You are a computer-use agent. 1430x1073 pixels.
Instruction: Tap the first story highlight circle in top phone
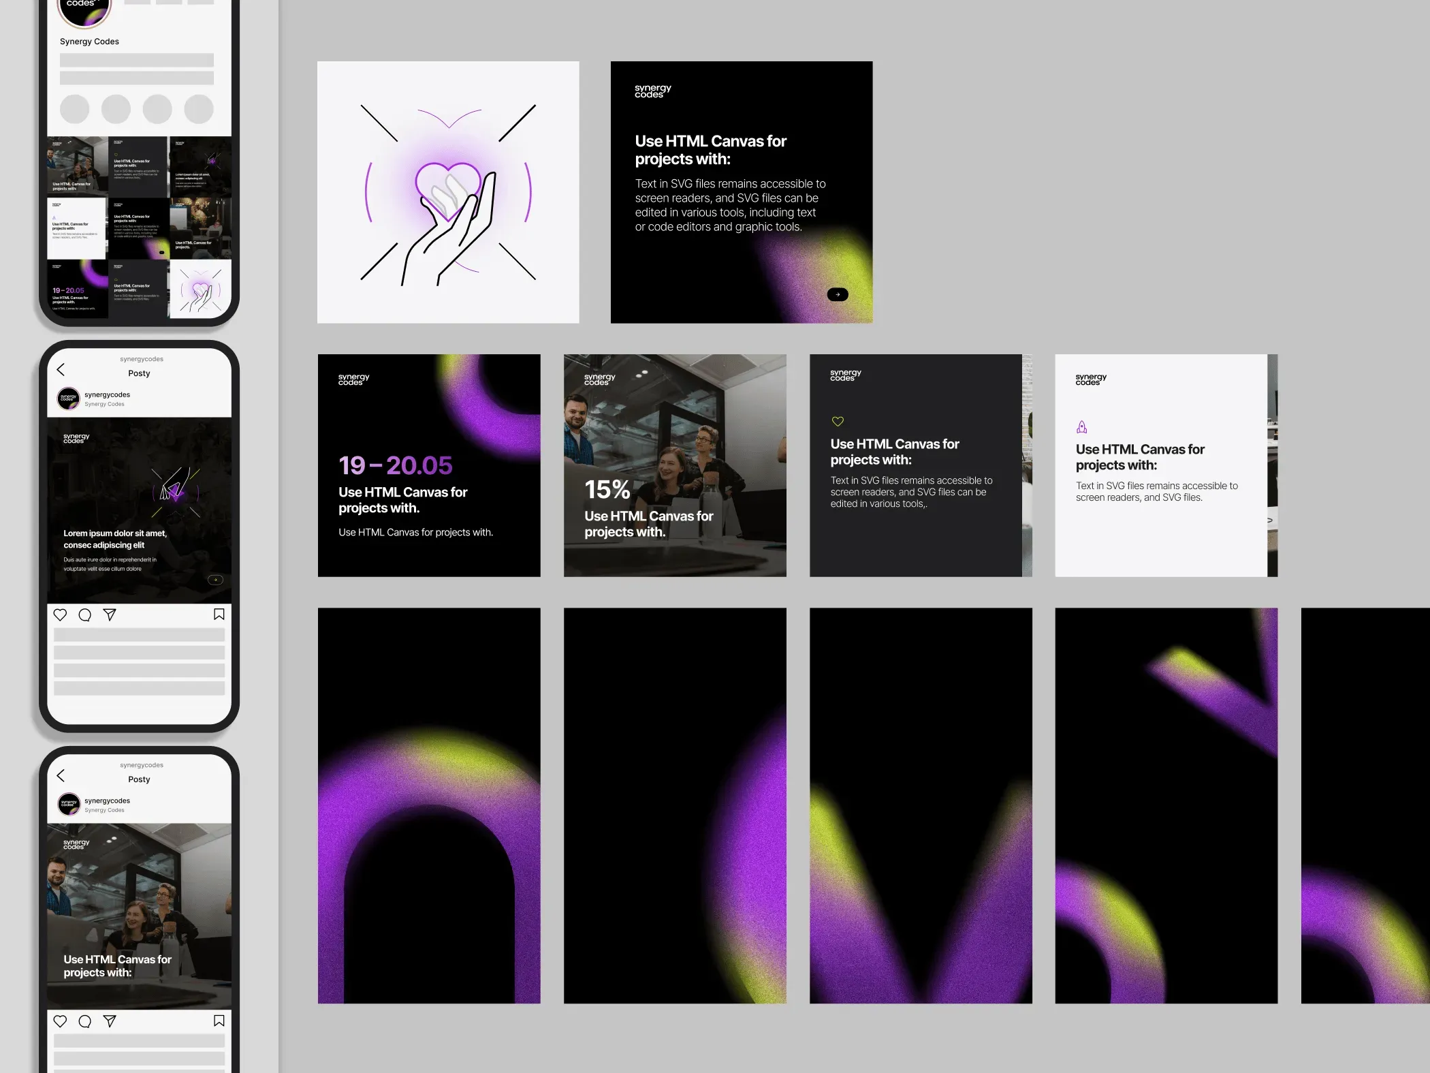(x=75, y=109)
